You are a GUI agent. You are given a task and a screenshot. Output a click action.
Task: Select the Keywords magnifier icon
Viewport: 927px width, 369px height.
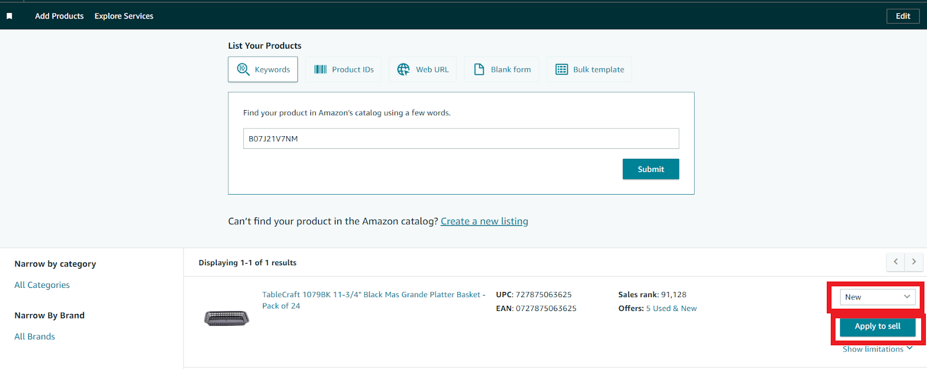[243, 70]
